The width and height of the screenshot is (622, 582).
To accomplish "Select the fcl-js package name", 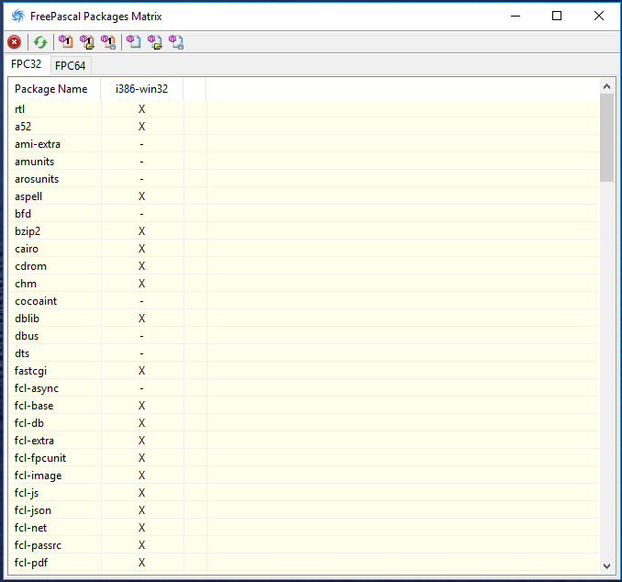I will coord(27,494).
